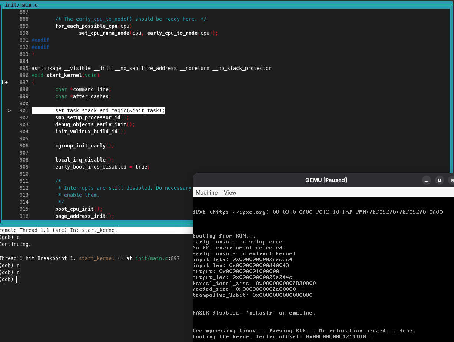
Task: Click local_irq_disable on line 908
Action: pos(80,160)
